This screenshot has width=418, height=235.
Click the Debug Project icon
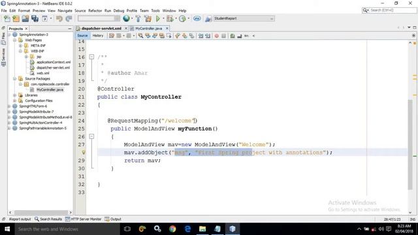pyautogui.click(x=170, y=18)
